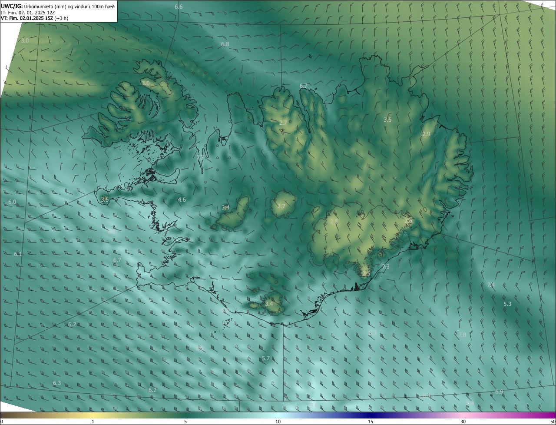
Task: Click the 50 tick on the color scale
Action: pyautogui.click(x=553, y=422)
